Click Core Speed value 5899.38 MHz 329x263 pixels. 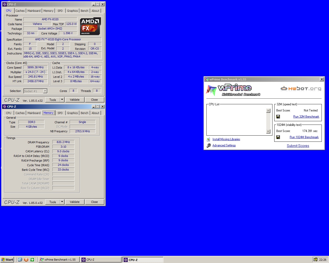pos(36,67)
